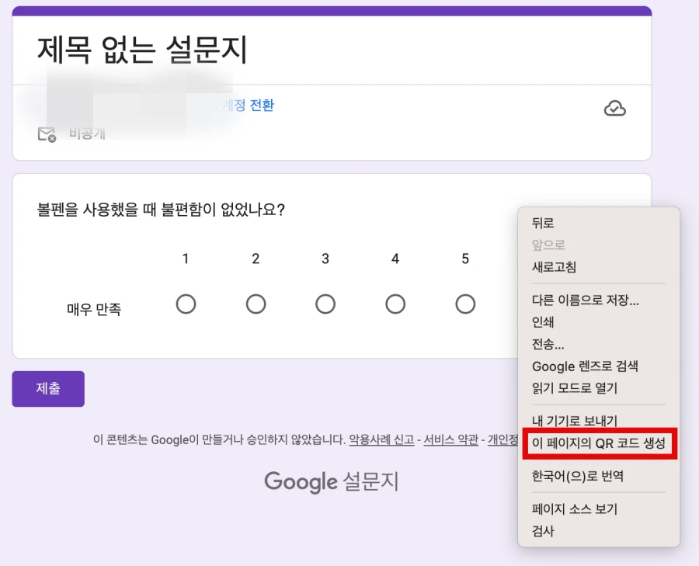Click the cloud save status icon
The width and height of the screenshot is (699, 566).
[x=615, y=109]
